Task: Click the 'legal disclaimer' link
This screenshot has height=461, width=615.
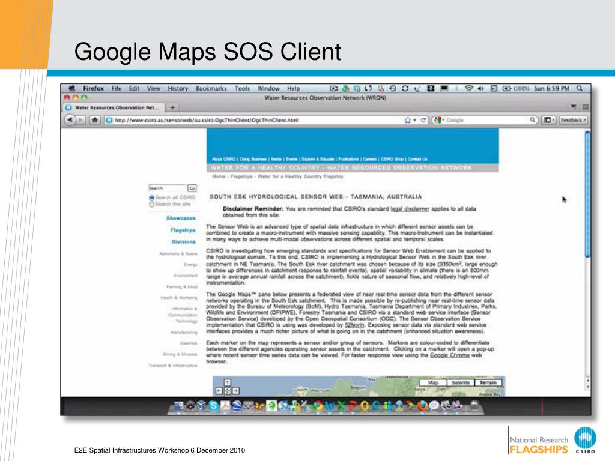Action: click(410, 209)
